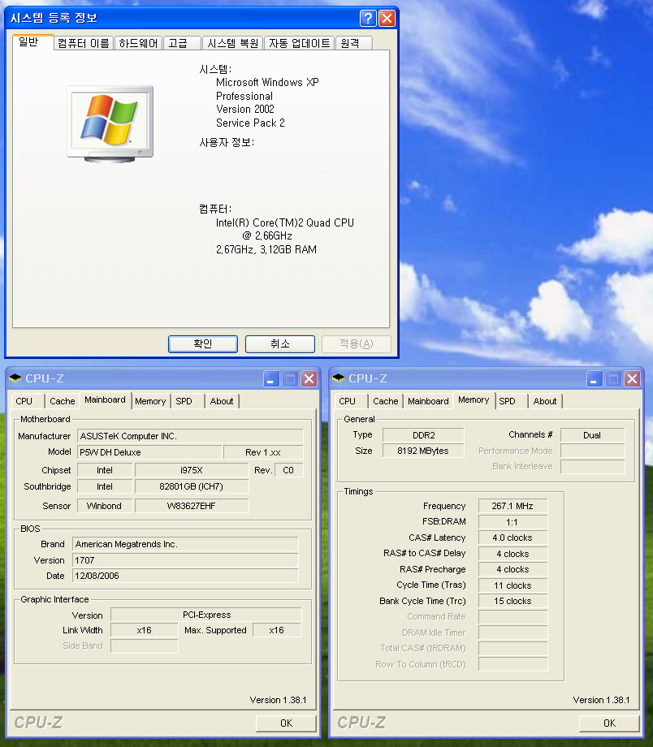Click the graphic interface version PCI-Express
This screenshot has height=747, width=653.
coord(206,615)
